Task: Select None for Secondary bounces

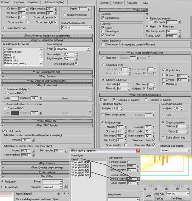Action: [163, 115]
